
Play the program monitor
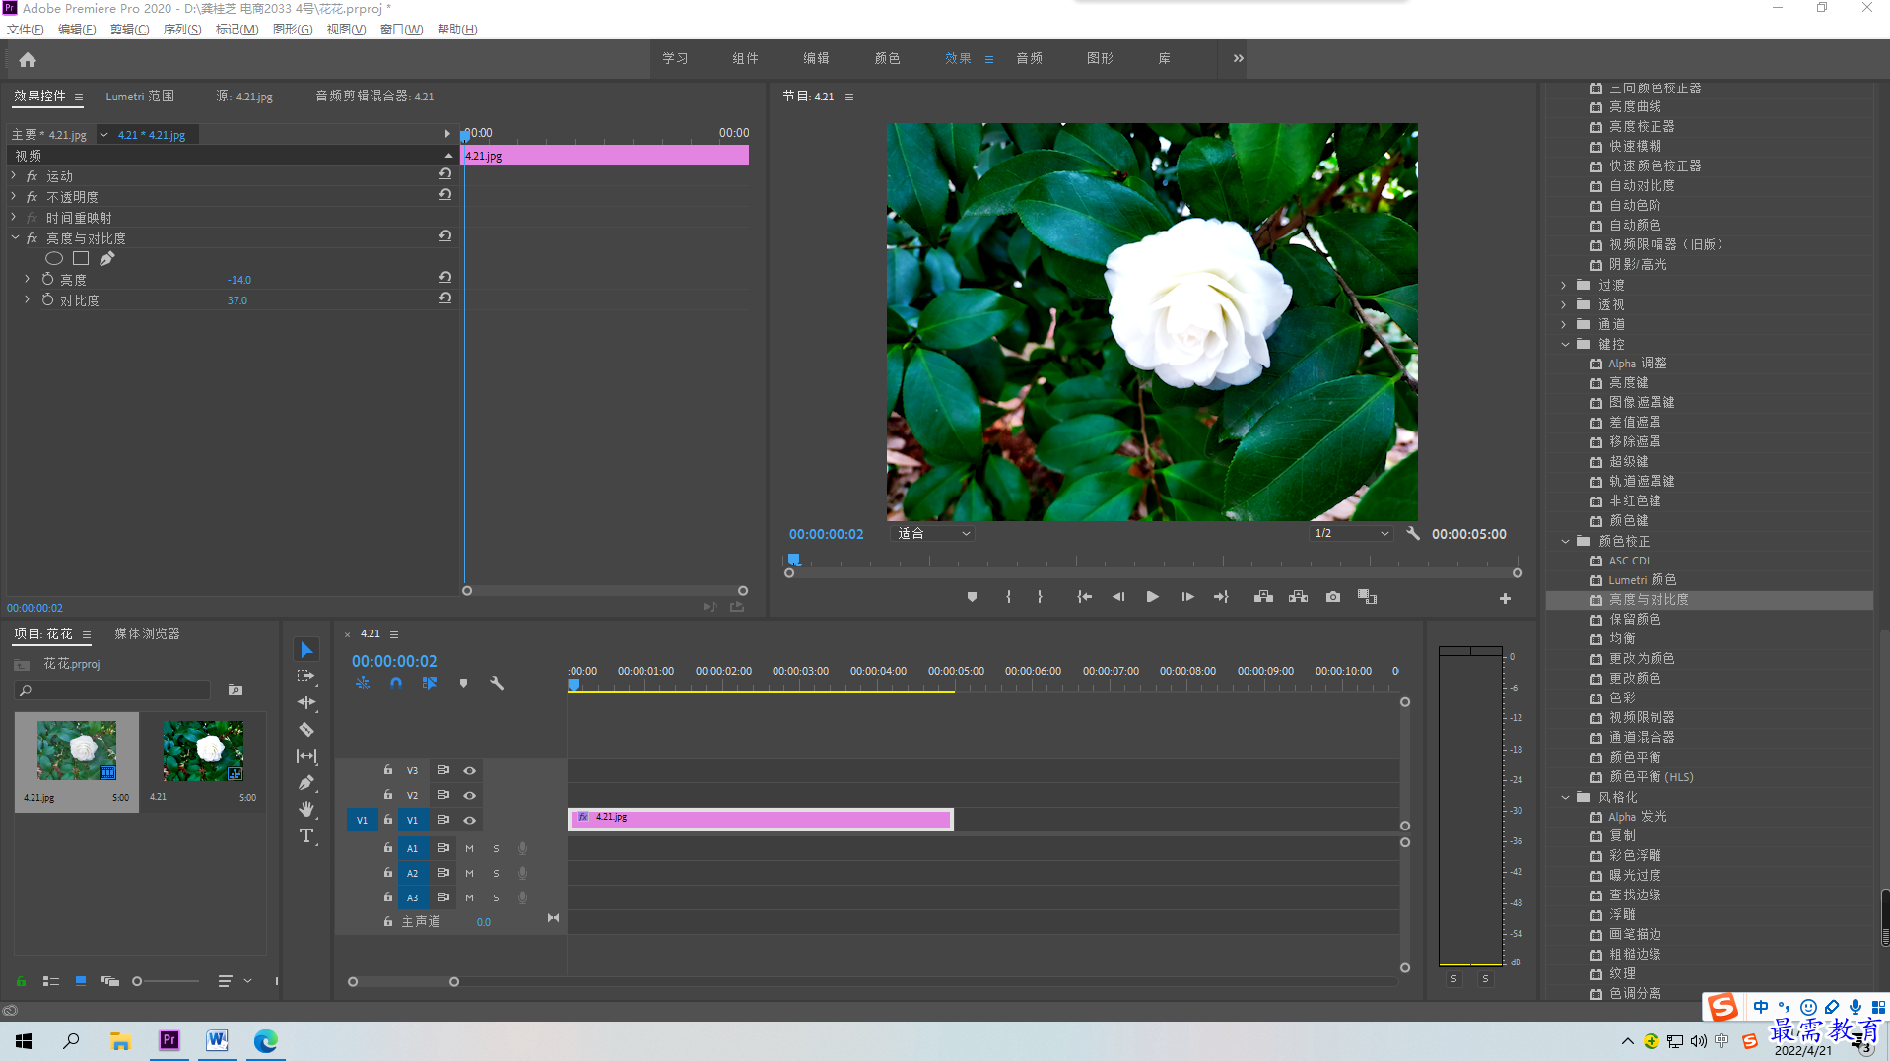click(x=1152, y=597)
